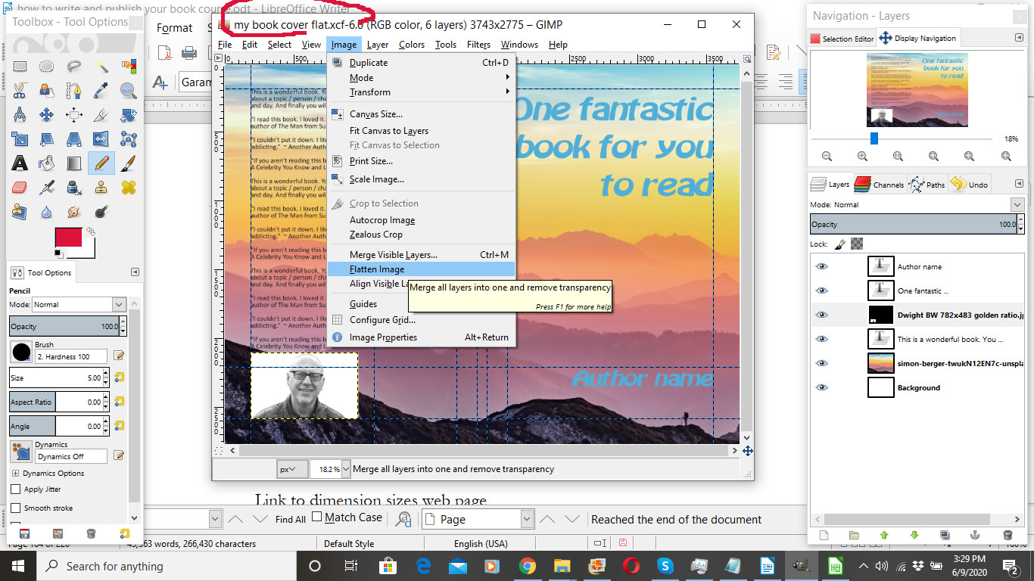The width and height of the screenshot is (1034, 581).
Task: Choose the Zoom magnifier tool
Action: [x=128, y=91]
